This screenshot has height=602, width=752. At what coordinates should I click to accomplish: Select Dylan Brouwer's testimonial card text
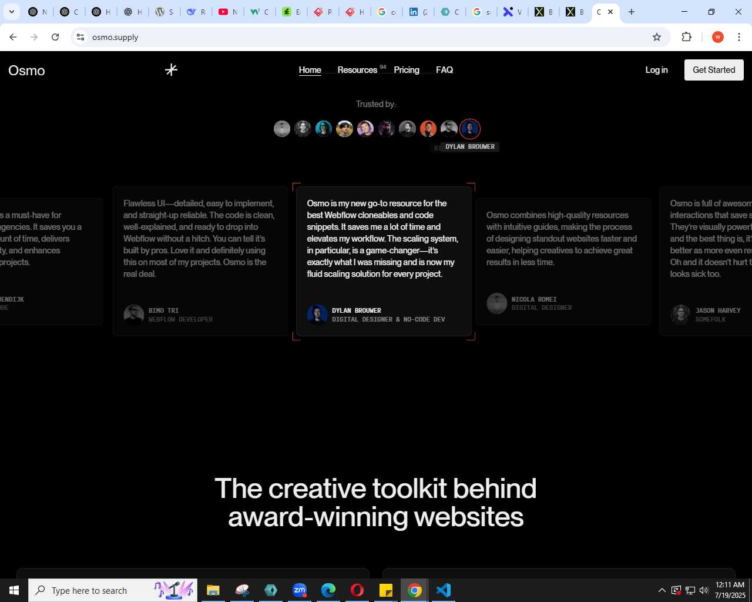382,239
